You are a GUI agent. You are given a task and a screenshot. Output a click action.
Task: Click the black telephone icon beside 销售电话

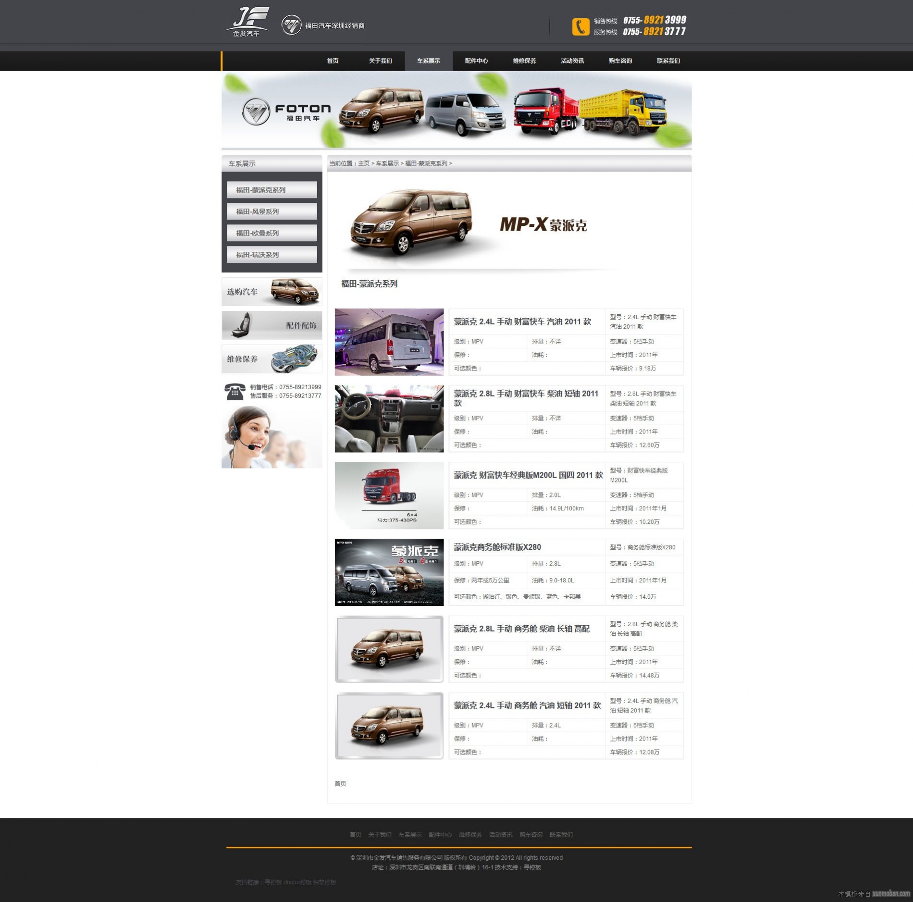pyautogui.click(x=234, y=391)
